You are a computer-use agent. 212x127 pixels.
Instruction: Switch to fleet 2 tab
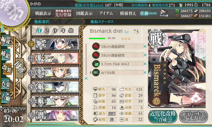47,31
